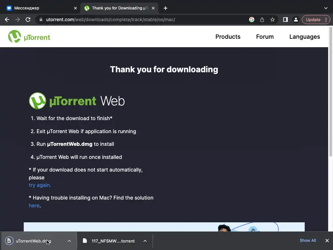
Task: Open the Google icon in address bar
Action: pyautogui.click(x=252, y=20)
